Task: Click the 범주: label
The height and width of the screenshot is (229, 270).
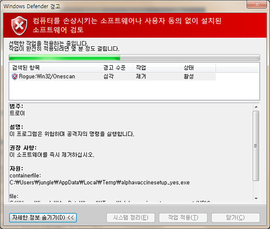Action: coord(16,106)
